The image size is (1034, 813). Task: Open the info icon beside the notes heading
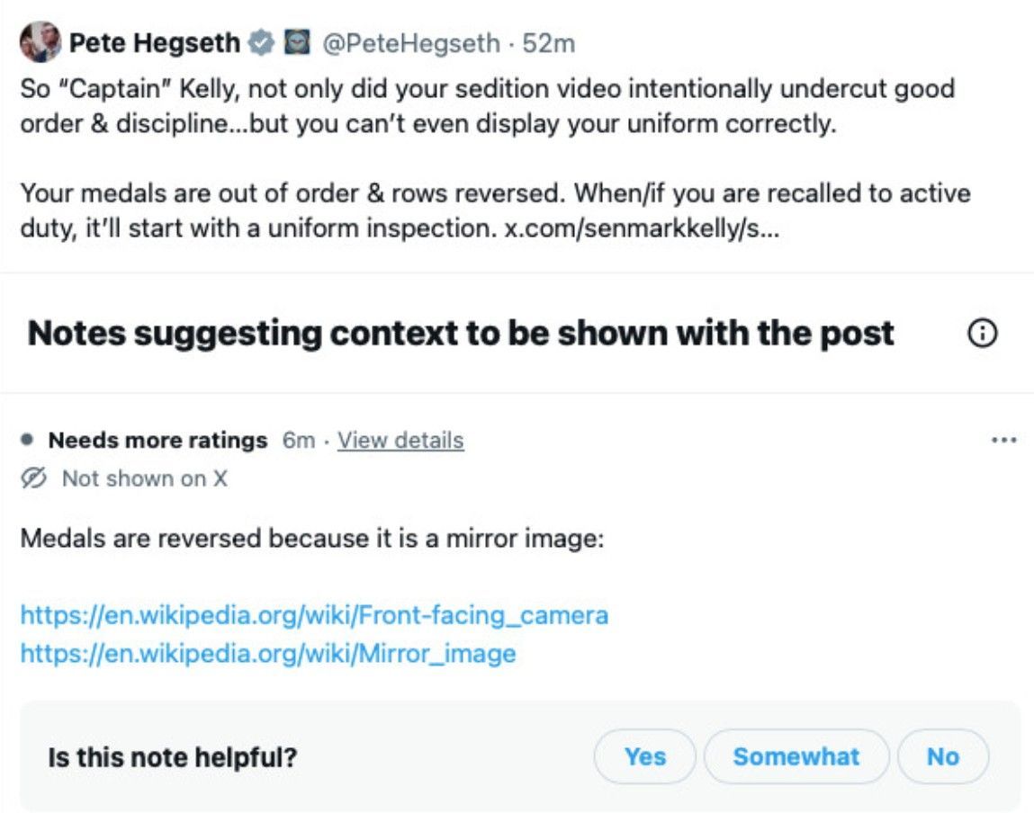(982, 333)
